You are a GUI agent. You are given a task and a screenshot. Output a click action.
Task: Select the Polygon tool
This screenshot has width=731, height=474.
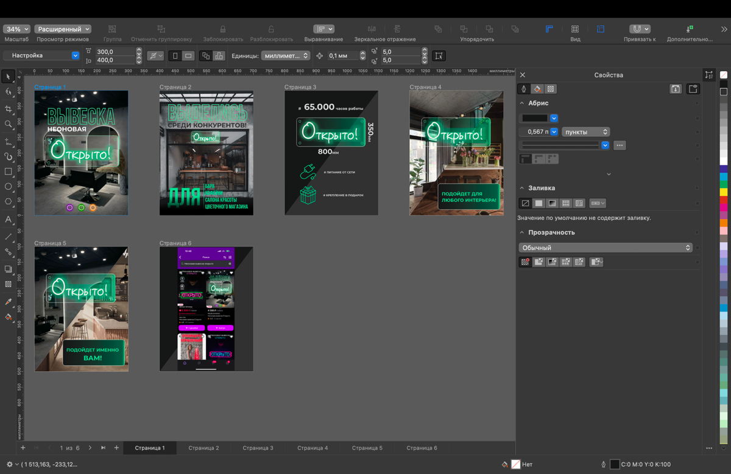pyautogui.click(x=8, y=201)
